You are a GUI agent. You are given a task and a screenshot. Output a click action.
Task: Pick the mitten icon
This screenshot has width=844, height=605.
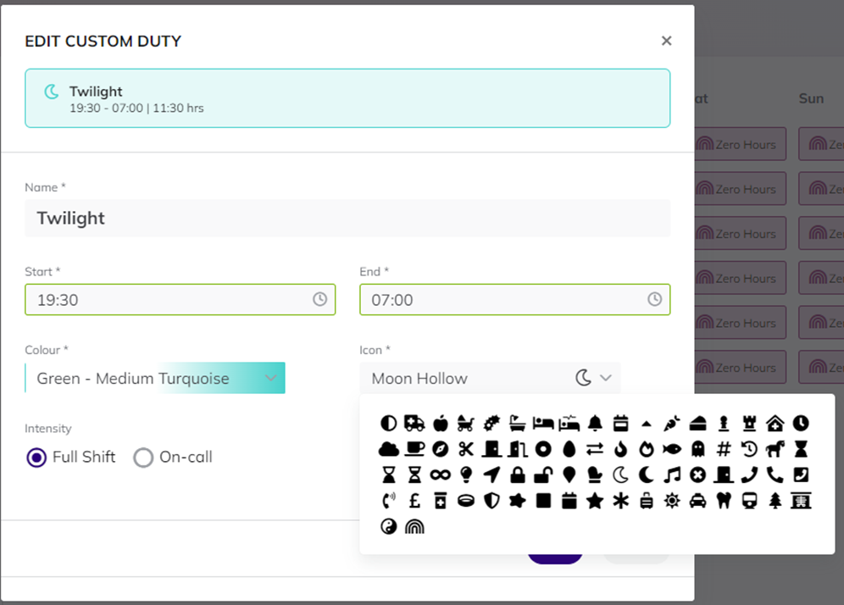point(595,475)
